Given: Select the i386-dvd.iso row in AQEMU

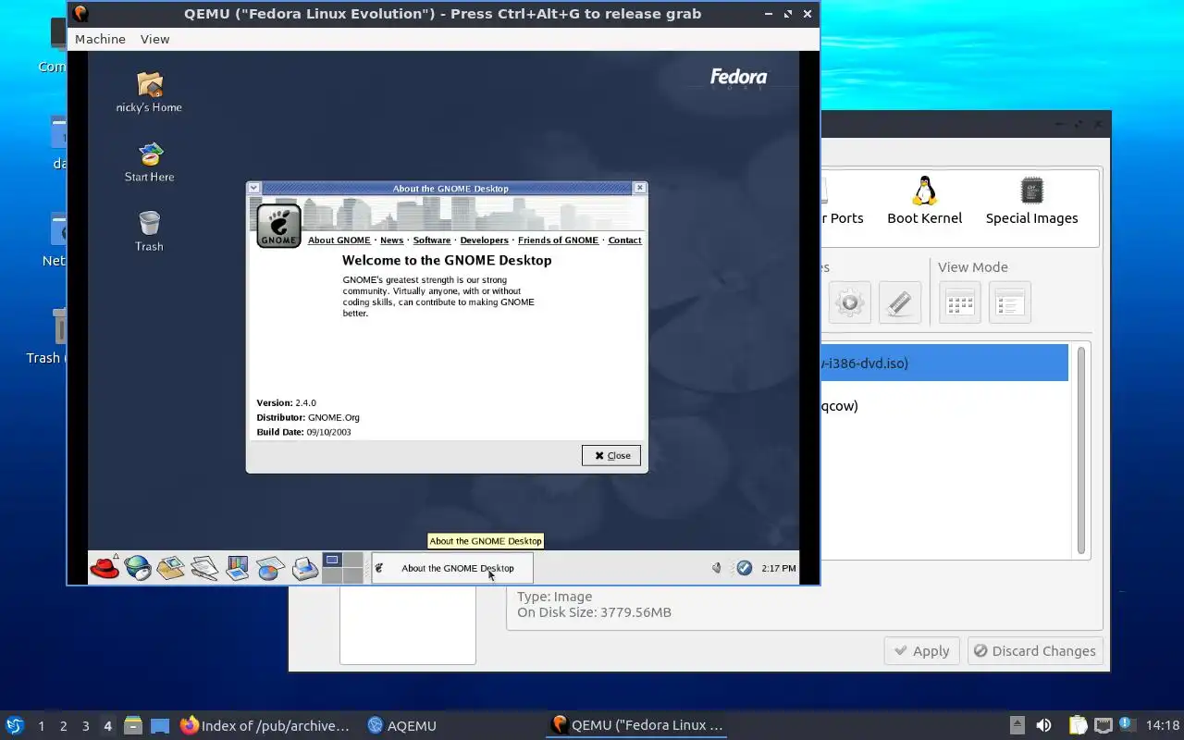Looking at the screenshot, I should (x=943, y=363).
